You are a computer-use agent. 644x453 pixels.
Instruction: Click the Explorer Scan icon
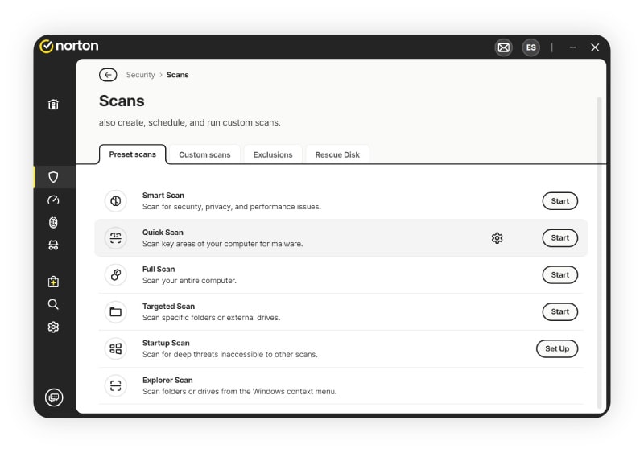[116, 385]
